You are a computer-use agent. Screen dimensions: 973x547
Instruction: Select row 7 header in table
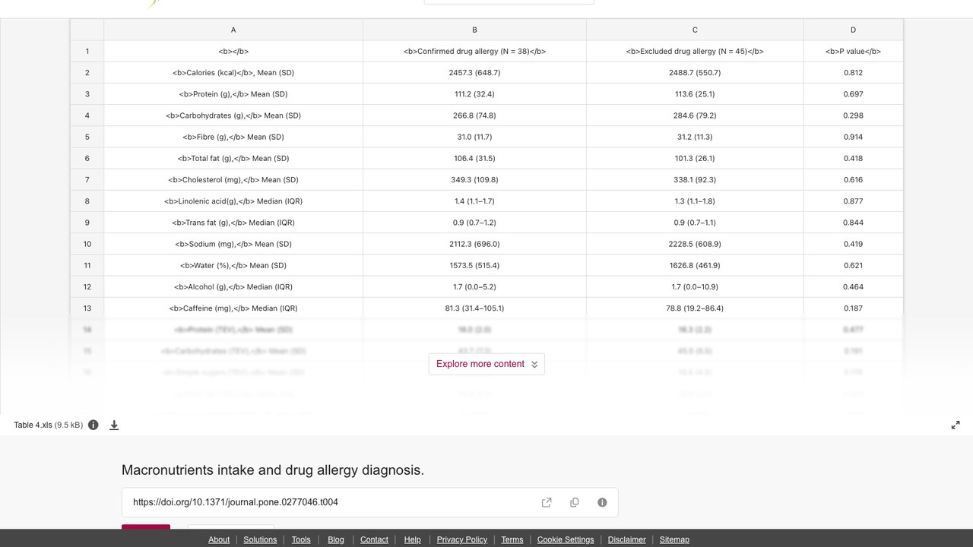(87, 179)
